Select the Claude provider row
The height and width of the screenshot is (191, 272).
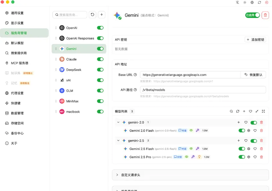click(79, 59)
